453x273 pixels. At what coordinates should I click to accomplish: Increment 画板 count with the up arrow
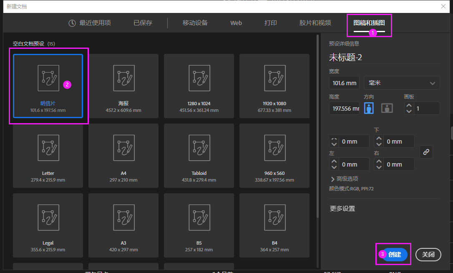click(x=408, y=105)
